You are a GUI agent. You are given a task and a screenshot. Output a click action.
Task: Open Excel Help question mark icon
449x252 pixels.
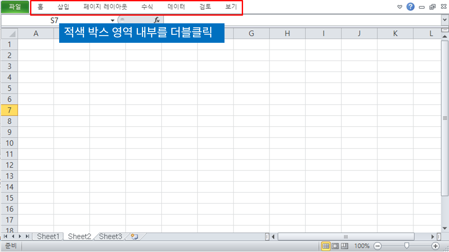pos(410,7)
